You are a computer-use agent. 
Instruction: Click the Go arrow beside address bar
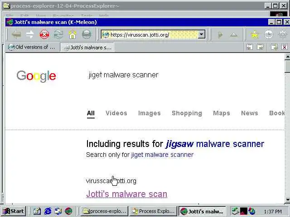click(x=220, y=34)
